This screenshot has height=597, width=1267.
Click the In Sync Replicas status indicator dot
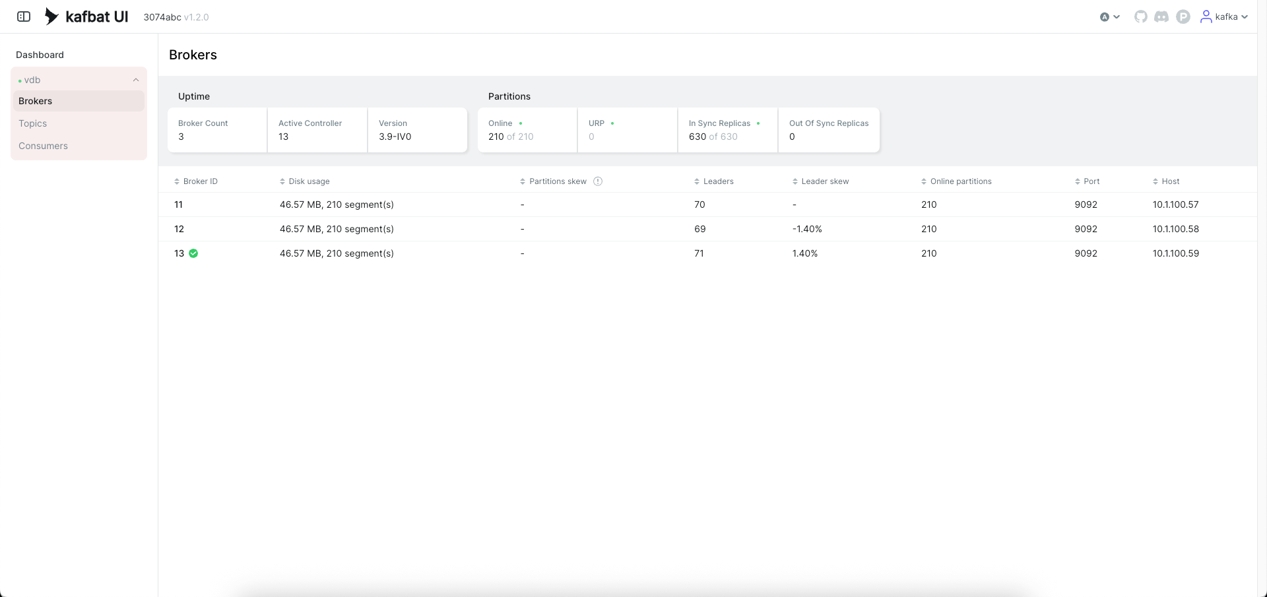click(758, 123)
